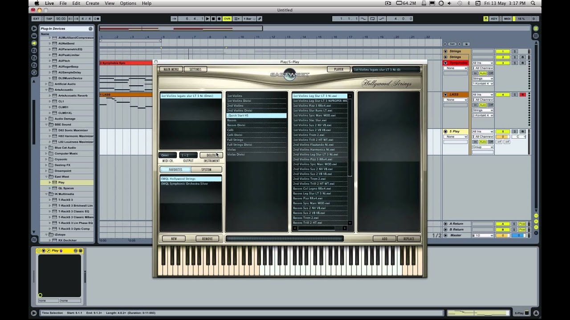The image size is (570, 320).
Task: Open the 1 Bar quantization dropdown
Action: point(249,19)
